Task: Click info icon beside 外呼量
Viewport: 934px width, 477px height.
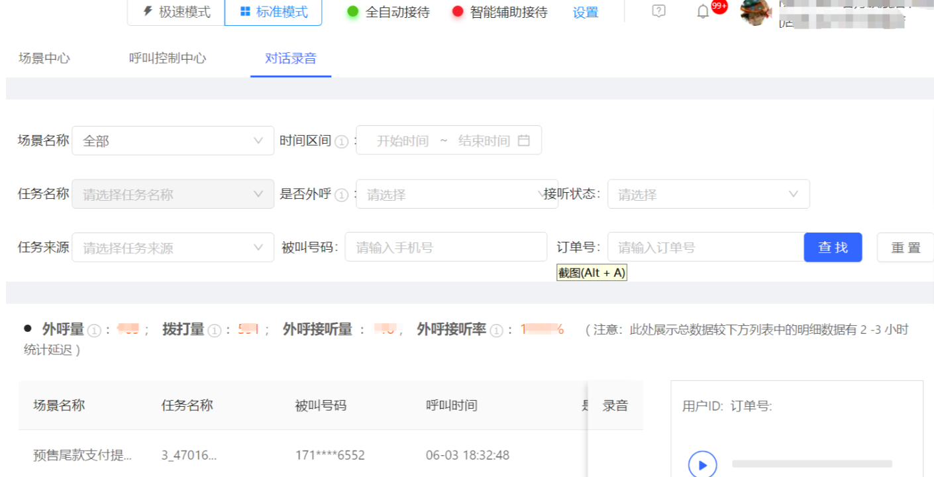Action: (94, 331)
